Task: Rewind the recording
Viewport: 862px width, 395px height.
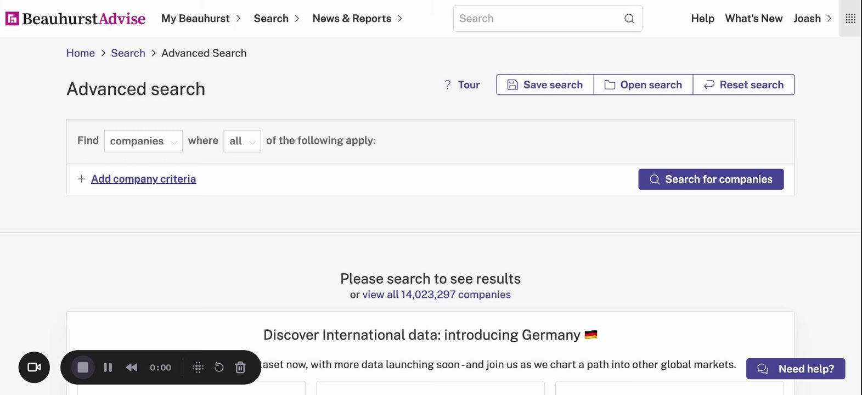Action: coord(132,368)
